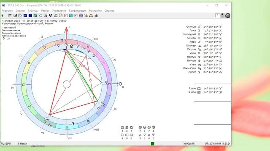Click the Сатурн position row
270x151 pixels.
tap(205, 49)
